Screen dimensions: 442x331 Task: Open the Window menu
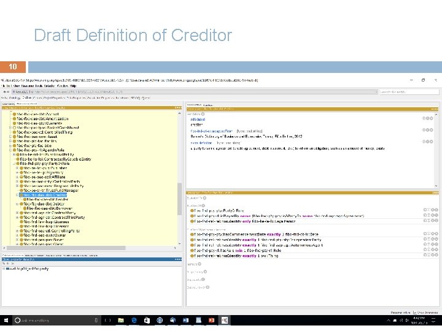(x=63, y=86)
